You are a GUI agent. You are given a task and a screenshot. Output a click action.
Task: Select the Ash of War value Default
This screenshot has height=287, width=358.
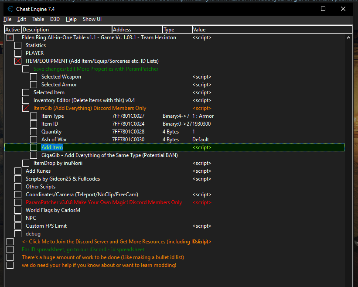(201, 140)
